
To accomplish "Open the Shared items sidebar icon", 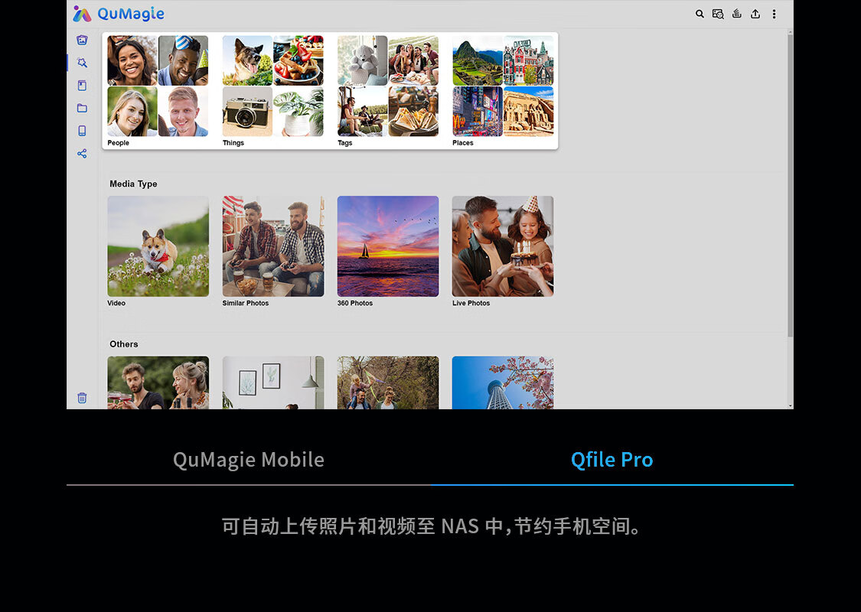I will [82, 154].
